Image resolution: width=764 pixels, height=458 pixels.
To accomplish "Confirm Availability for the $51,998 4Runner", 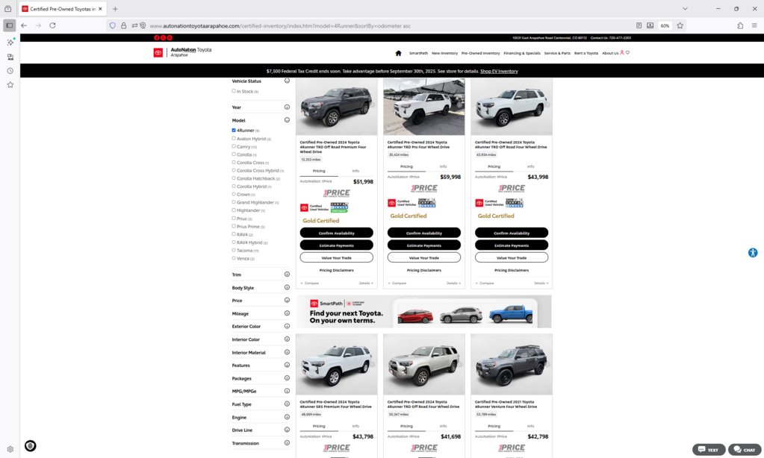I will (336, 233).
